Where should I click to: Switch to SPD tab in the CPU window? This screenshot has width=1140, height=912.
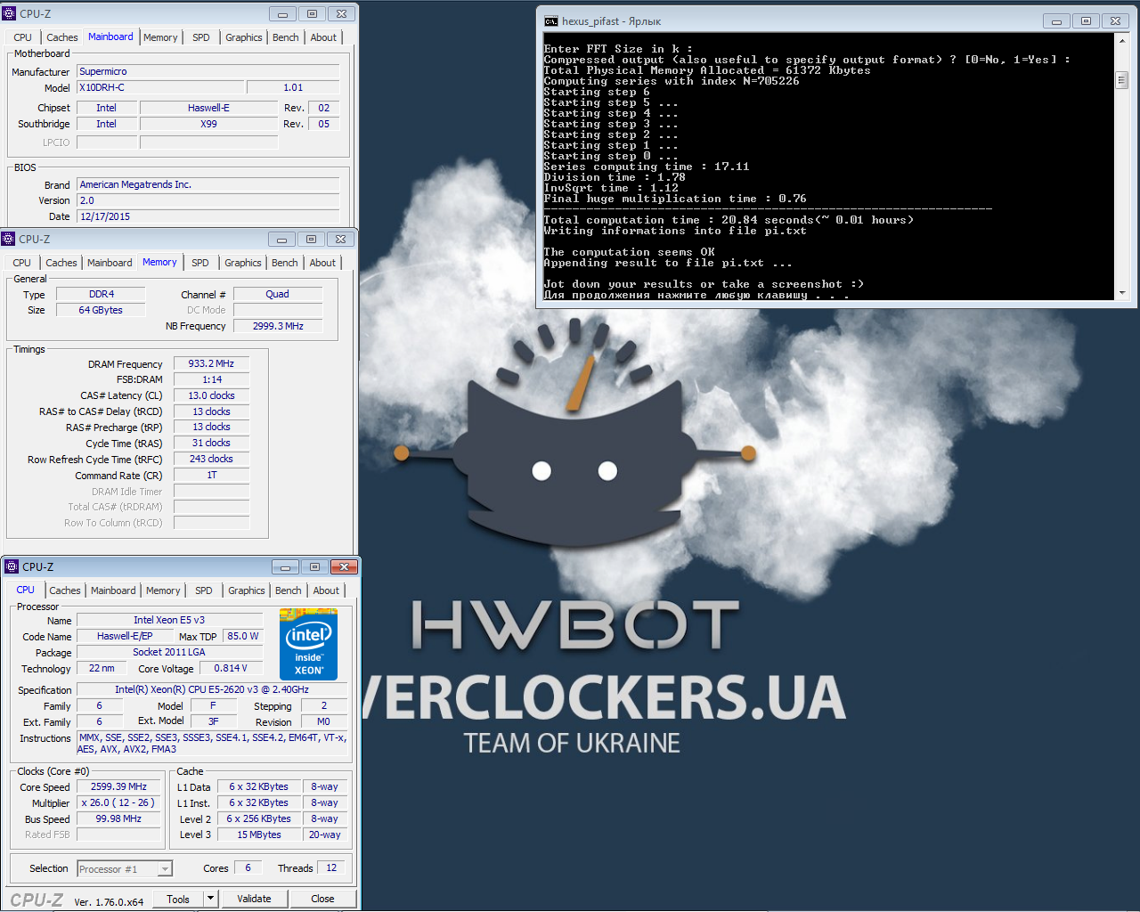pos(204,590)
